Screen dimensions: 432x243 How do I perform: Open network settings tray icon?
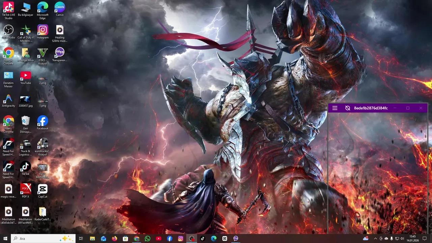pos(397,239)
